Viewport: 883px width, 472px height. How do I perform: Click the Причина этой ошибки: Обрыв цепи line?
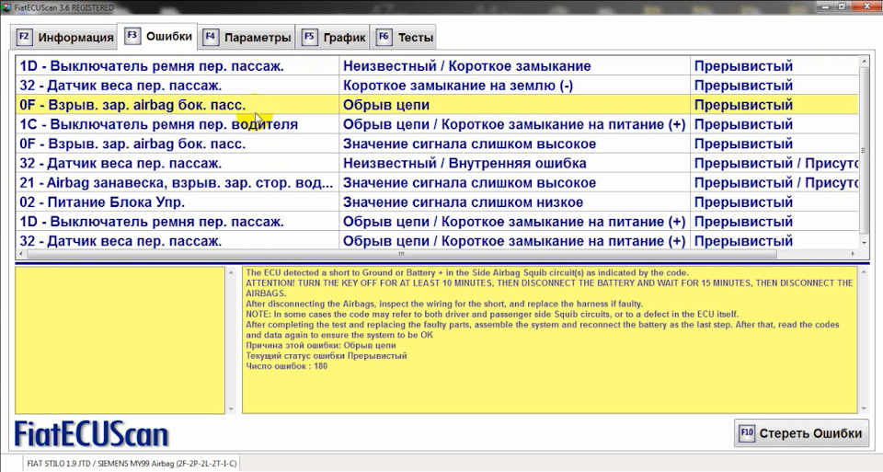coord(321,345)
